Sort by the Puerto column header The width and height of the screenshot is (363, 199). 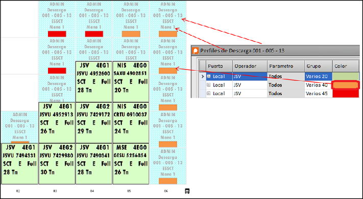219,66
